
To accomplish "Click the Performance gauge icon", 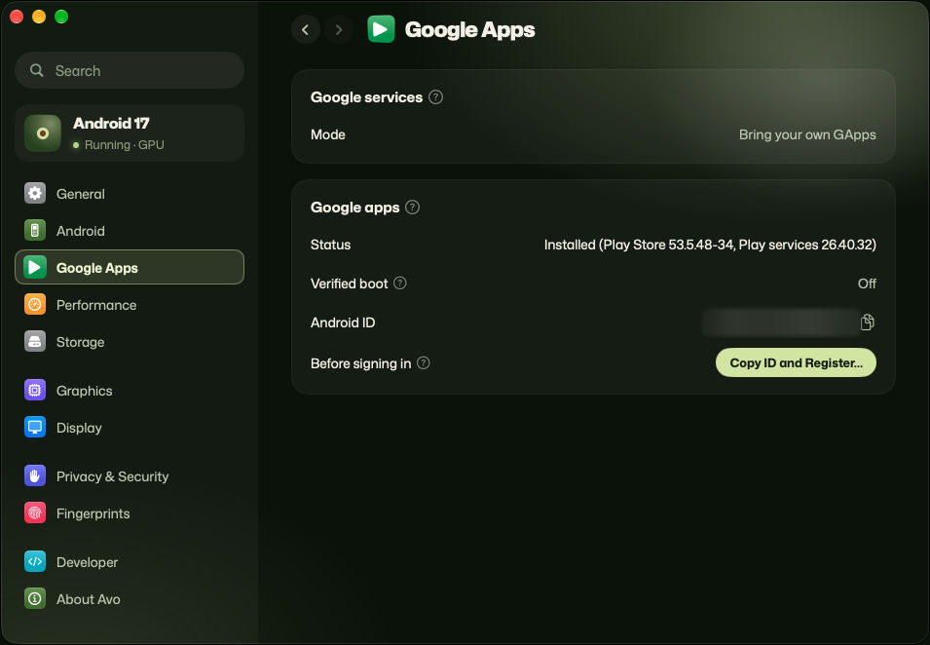I will click(x=35, y=304).
